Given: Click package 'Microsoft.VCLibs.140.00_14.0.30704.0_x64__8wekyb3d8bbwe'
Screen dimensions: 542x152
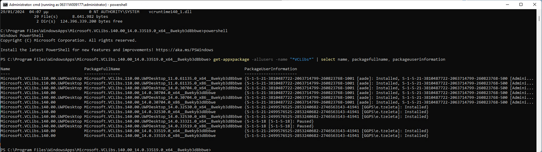Looking at the screenshot, I should click(150, 93).
